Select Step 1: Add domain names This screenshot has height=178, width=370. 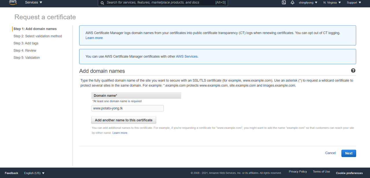point(35,29)
